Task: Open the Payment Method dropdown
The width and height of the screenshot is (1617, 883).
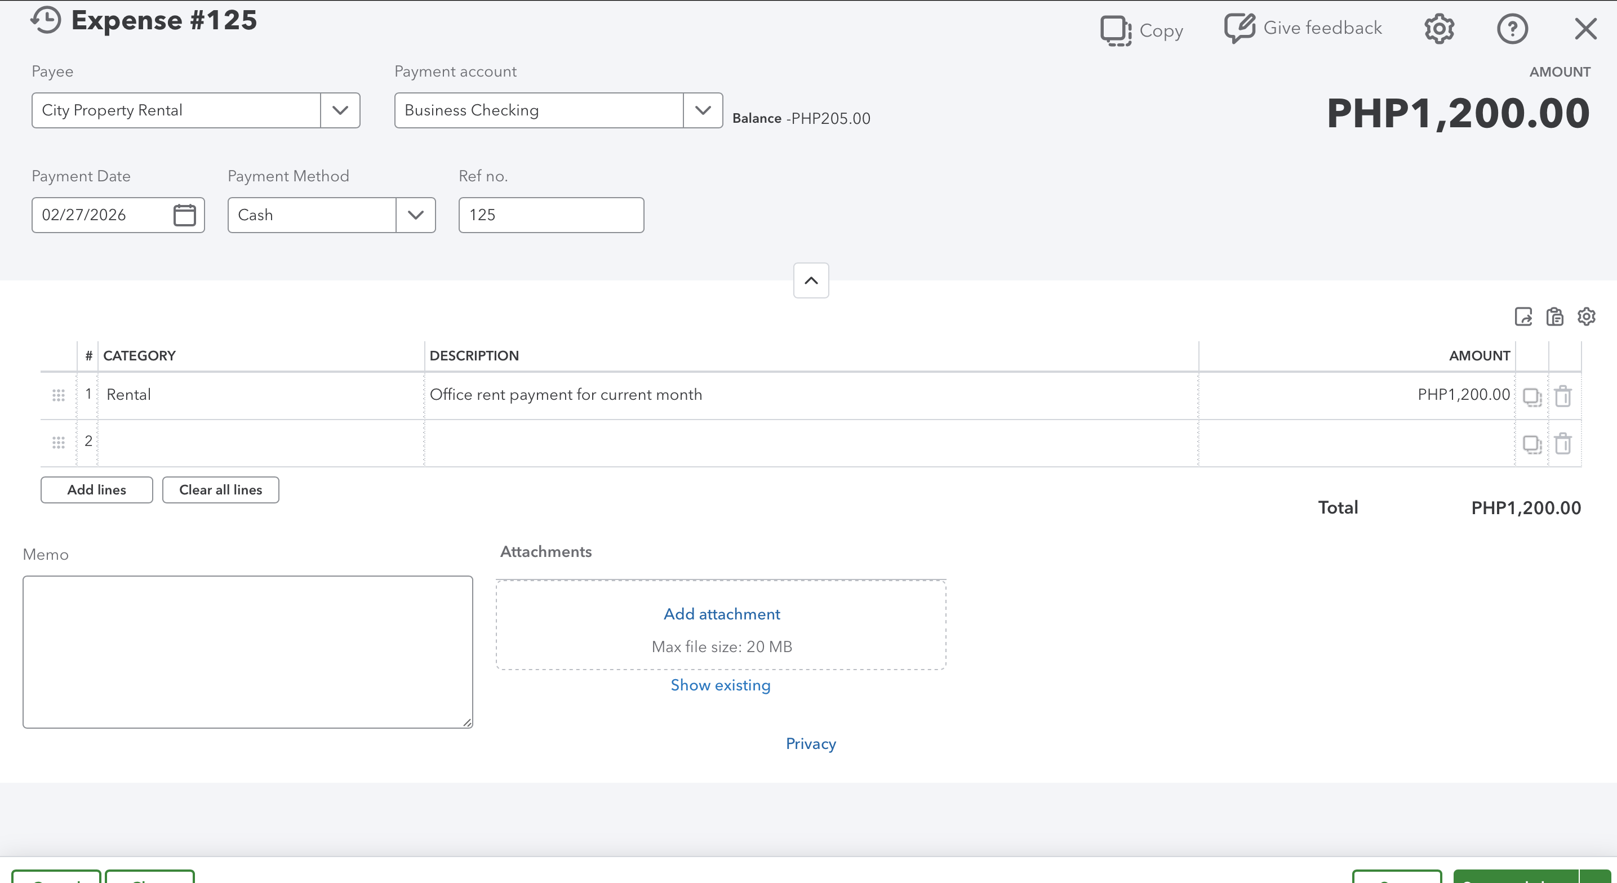Action: 415,215
